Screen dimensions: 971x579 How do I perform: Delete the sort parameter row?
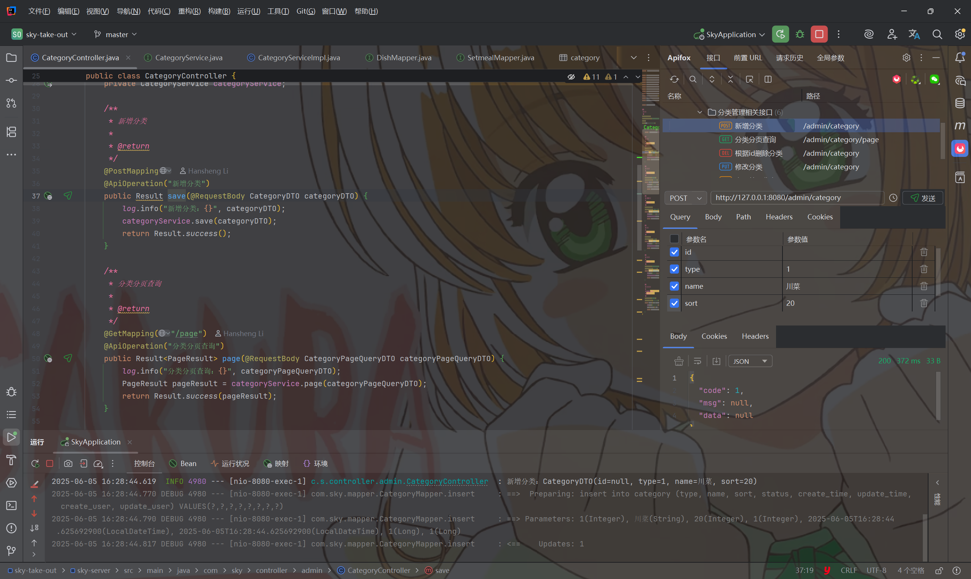923,303
